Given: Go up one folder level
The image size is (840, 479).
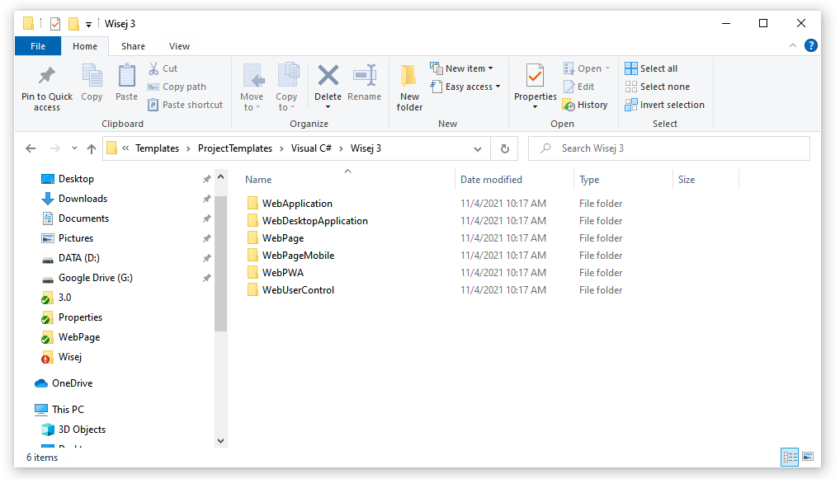Looking at the screenshot, I should pyautogui.click(x=92, y=148).
